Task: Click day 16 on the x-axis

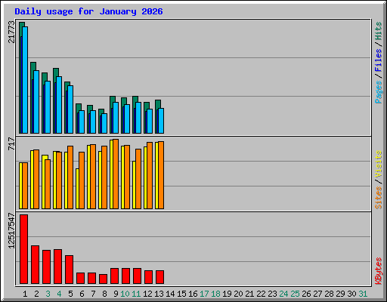Action: coord(193,294)
